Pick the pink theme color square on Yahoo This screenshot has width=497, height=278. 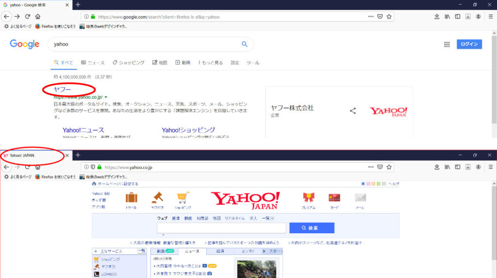click(x=368, y=184)
